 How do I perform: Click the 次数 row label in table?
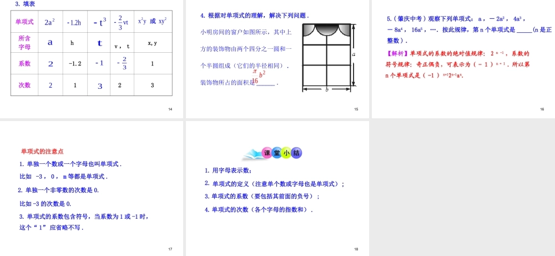[x=24, y=85]
